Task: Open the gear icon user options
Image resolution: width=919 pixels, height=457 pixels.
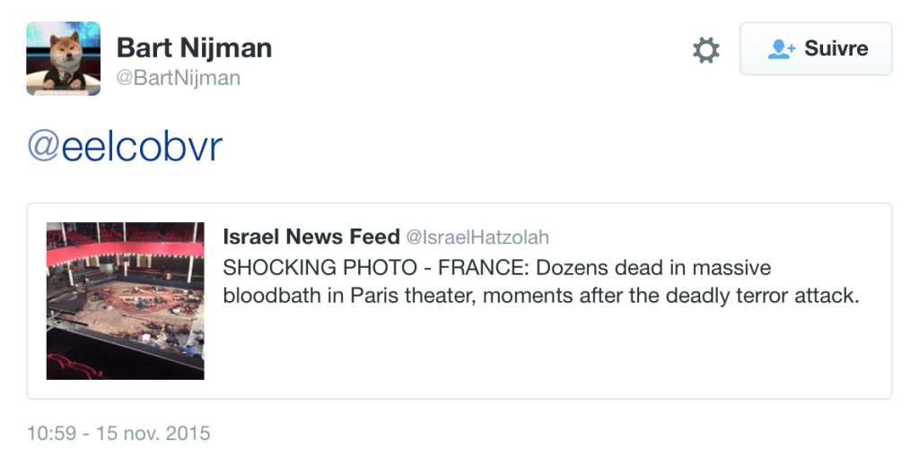Action: [x=706, y=50]
